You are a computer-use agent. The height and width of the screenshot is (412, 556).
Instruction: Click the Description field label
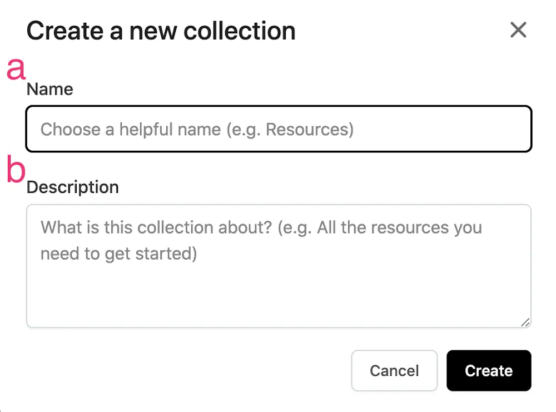[x=72, y=187]
